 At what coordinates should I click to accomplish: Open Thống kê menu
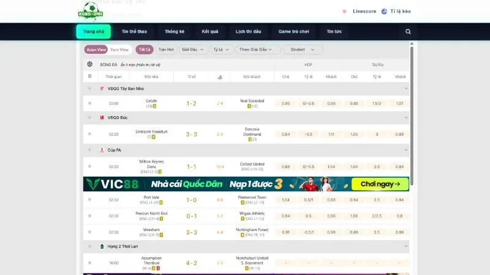point(175,32)
